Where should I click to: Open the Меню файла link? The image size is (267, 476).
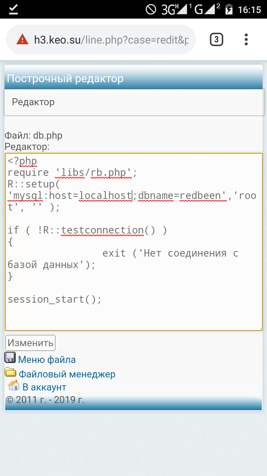(47, 360)
